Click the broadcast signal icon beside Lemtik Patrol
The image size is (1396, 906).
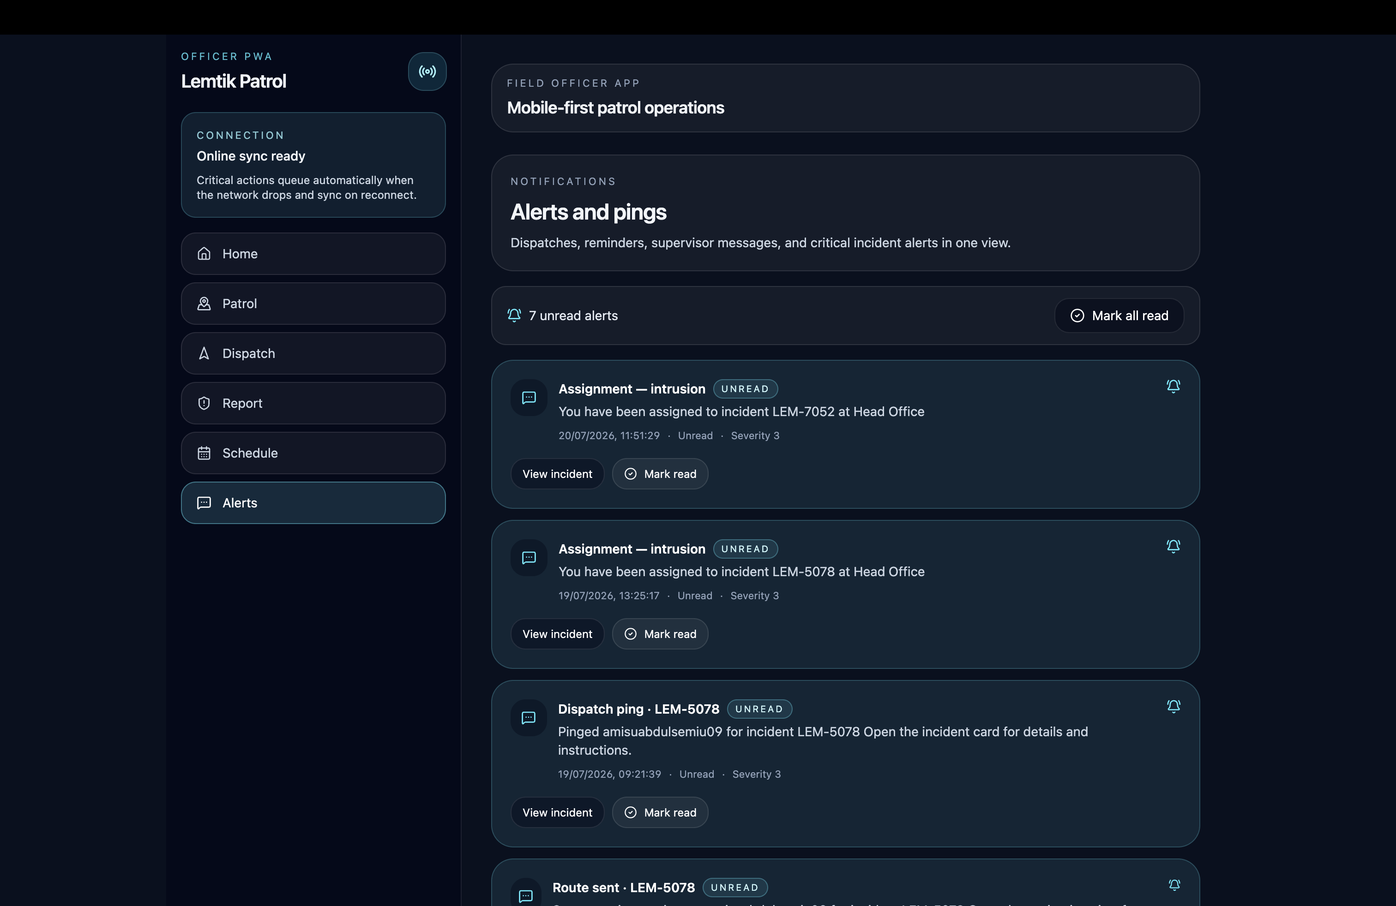pos(427,72)
